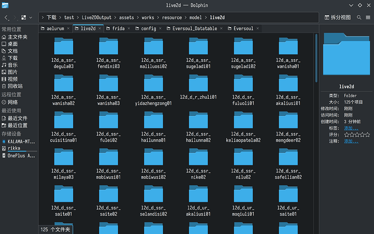Go back with the back arrow
The width and height of the screenshot is (374, 234).
click(6, 17)
